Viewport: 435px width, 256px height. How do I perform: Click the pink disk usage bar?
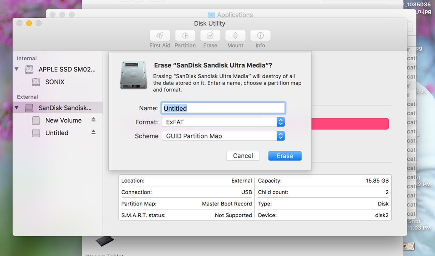pos(350,124)
